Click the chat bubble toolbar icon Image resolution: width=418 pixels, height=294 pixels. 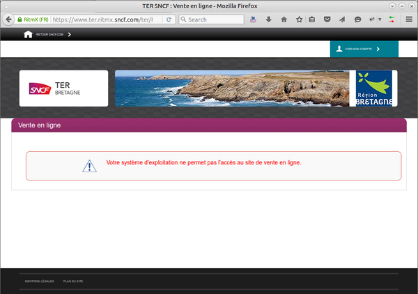click(357, 20)
